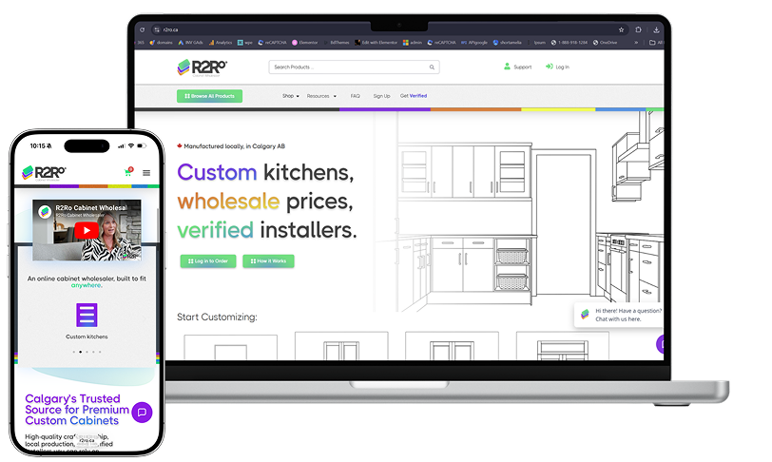Click the R2Ro logo on the phone
The width and height of the screenshot is (772, 462).
tap(44, 172)
